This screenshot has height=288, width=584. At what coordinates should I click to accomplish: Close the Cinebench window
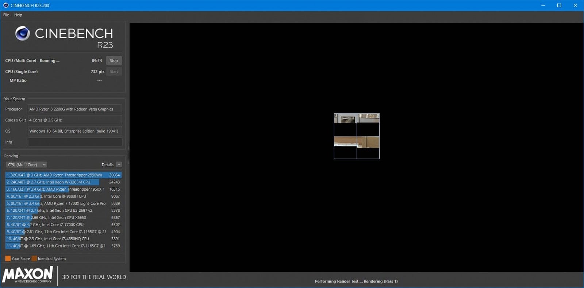point(576,5)
